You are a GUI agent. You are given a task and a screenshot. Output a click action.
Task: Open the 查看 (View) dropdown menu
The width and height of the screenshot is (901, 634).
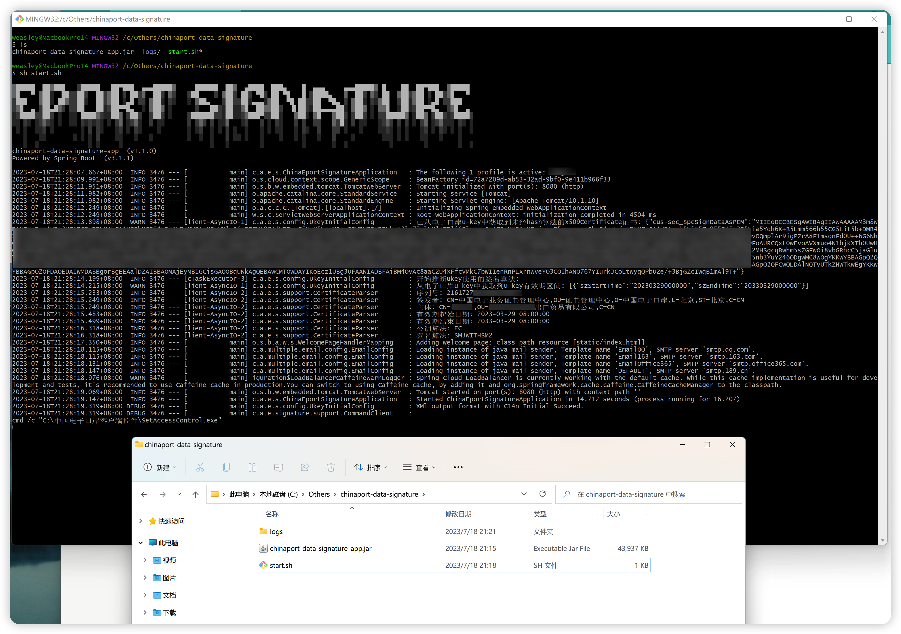(x=419, y=467)
